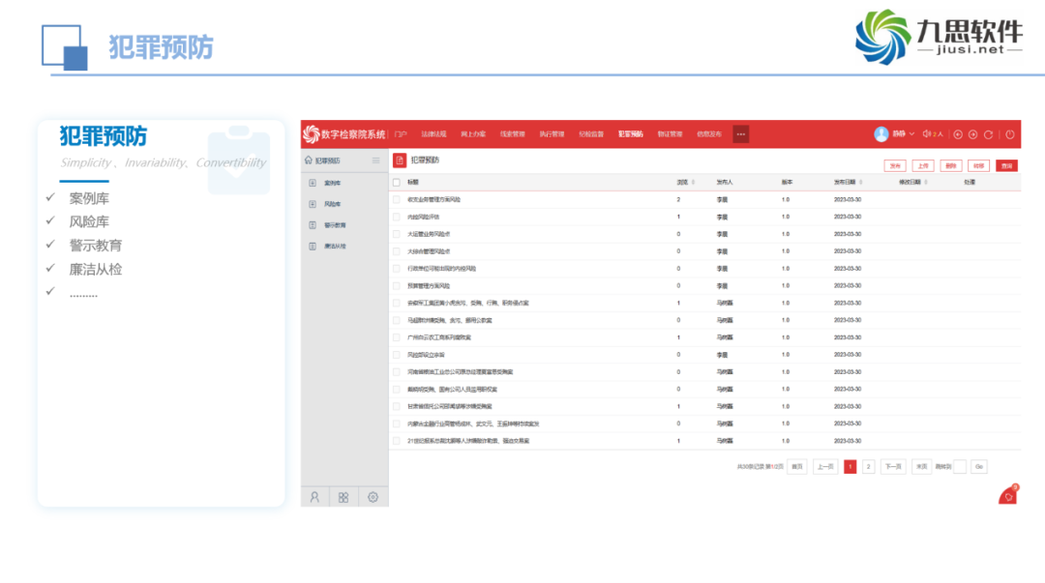Click the page jump input field
1045x583 pixels.
click(x=960, y=467)
